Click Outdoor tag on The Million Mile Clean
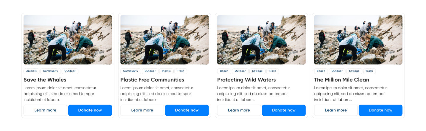 point(337,71)
